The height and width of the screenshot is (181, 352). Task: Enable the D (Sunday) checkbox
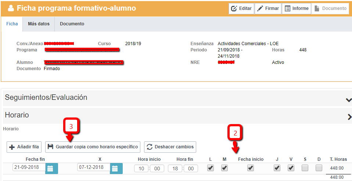tap(319, 168)
